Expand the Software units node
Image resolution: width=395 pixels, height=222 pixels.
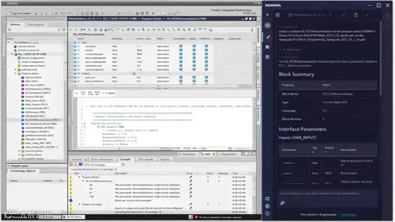(15, 70)
